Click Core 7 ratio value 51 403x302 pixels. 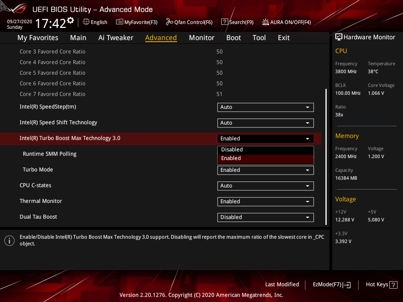point(219,94)
